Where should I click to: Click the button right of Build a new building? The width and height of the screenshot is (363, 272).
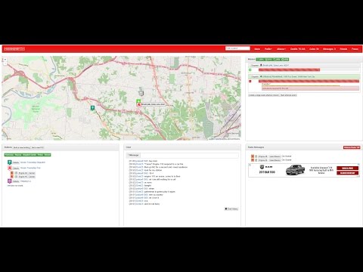tap(38, 147)
